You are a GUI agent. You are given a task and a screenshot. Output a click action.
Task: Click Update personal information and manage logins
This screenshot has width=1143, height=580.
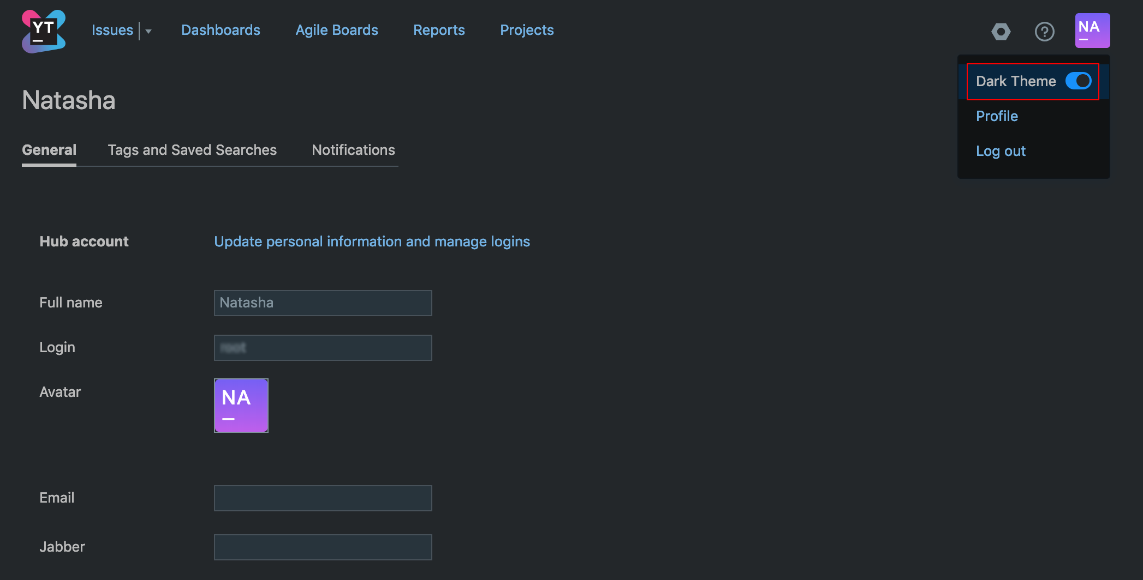(x=372, y=241)
